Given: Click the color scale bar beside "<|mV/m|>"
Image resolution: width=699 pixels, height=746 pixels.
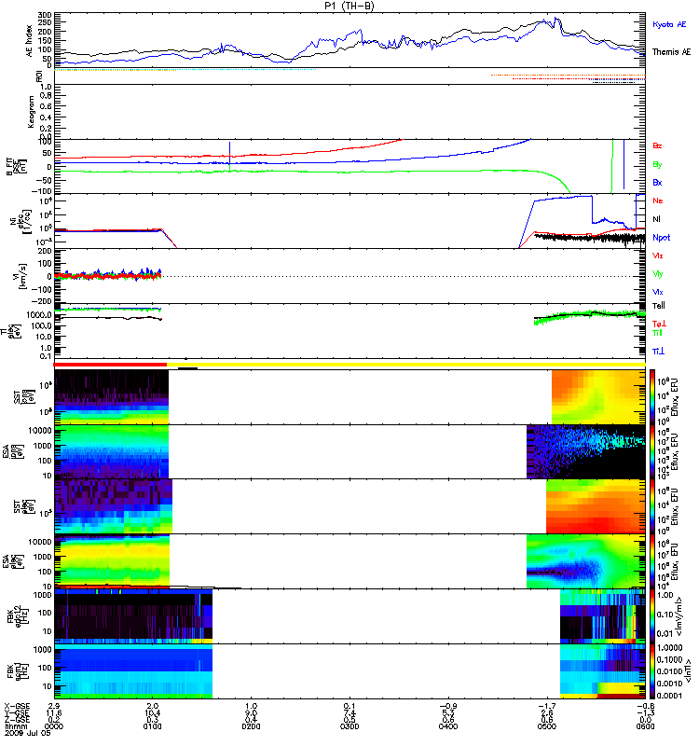Looking at the screenshot, I should 652,616.
